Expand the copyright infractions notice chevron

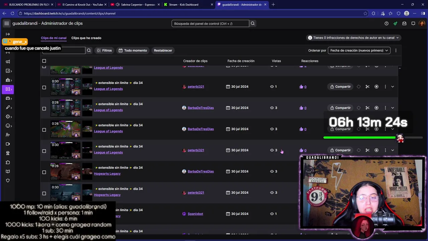(x=397, y=38)
